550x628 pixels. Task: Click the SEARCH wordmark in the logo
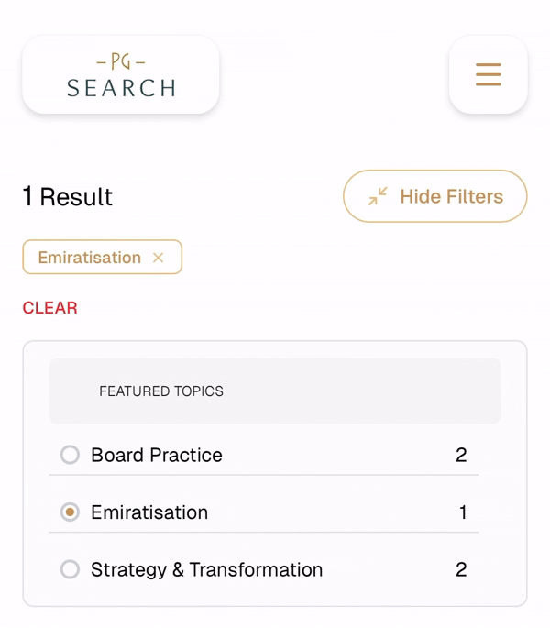(120, 88)
